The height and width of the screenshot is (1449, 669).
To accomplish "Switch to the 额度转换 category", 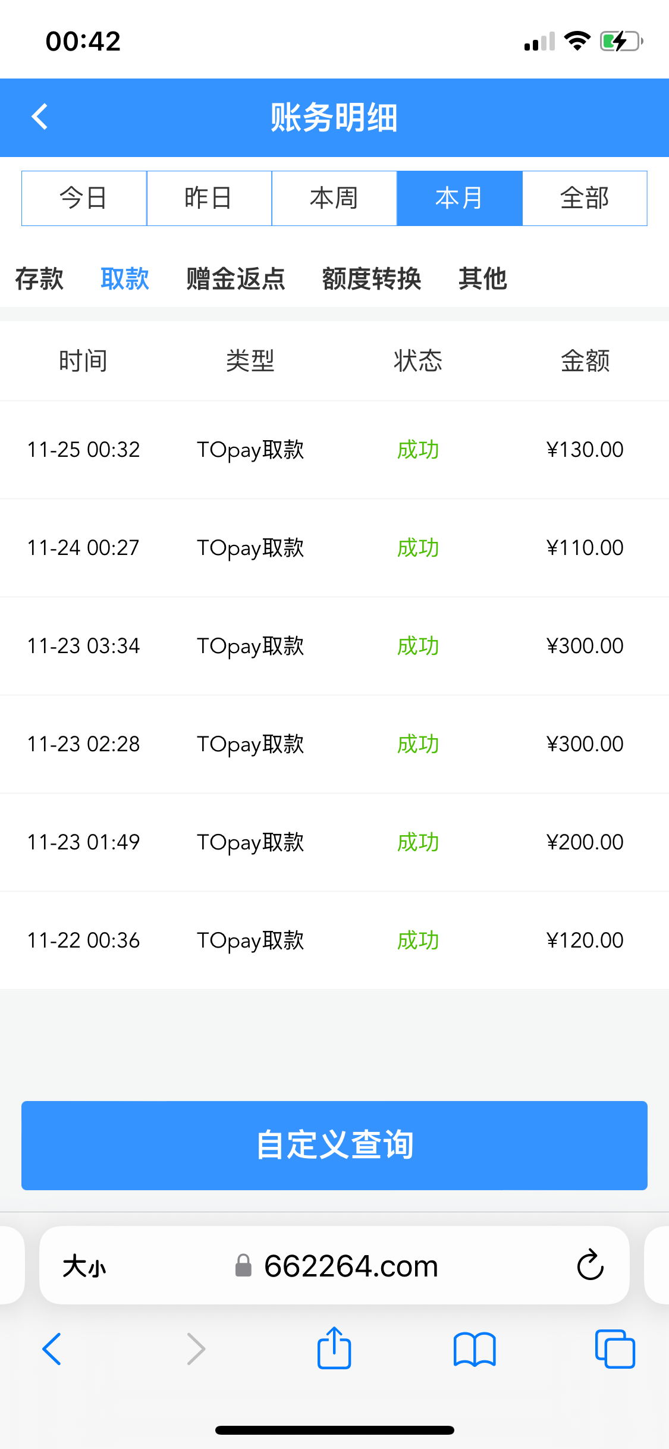I will tap(372, 278).
